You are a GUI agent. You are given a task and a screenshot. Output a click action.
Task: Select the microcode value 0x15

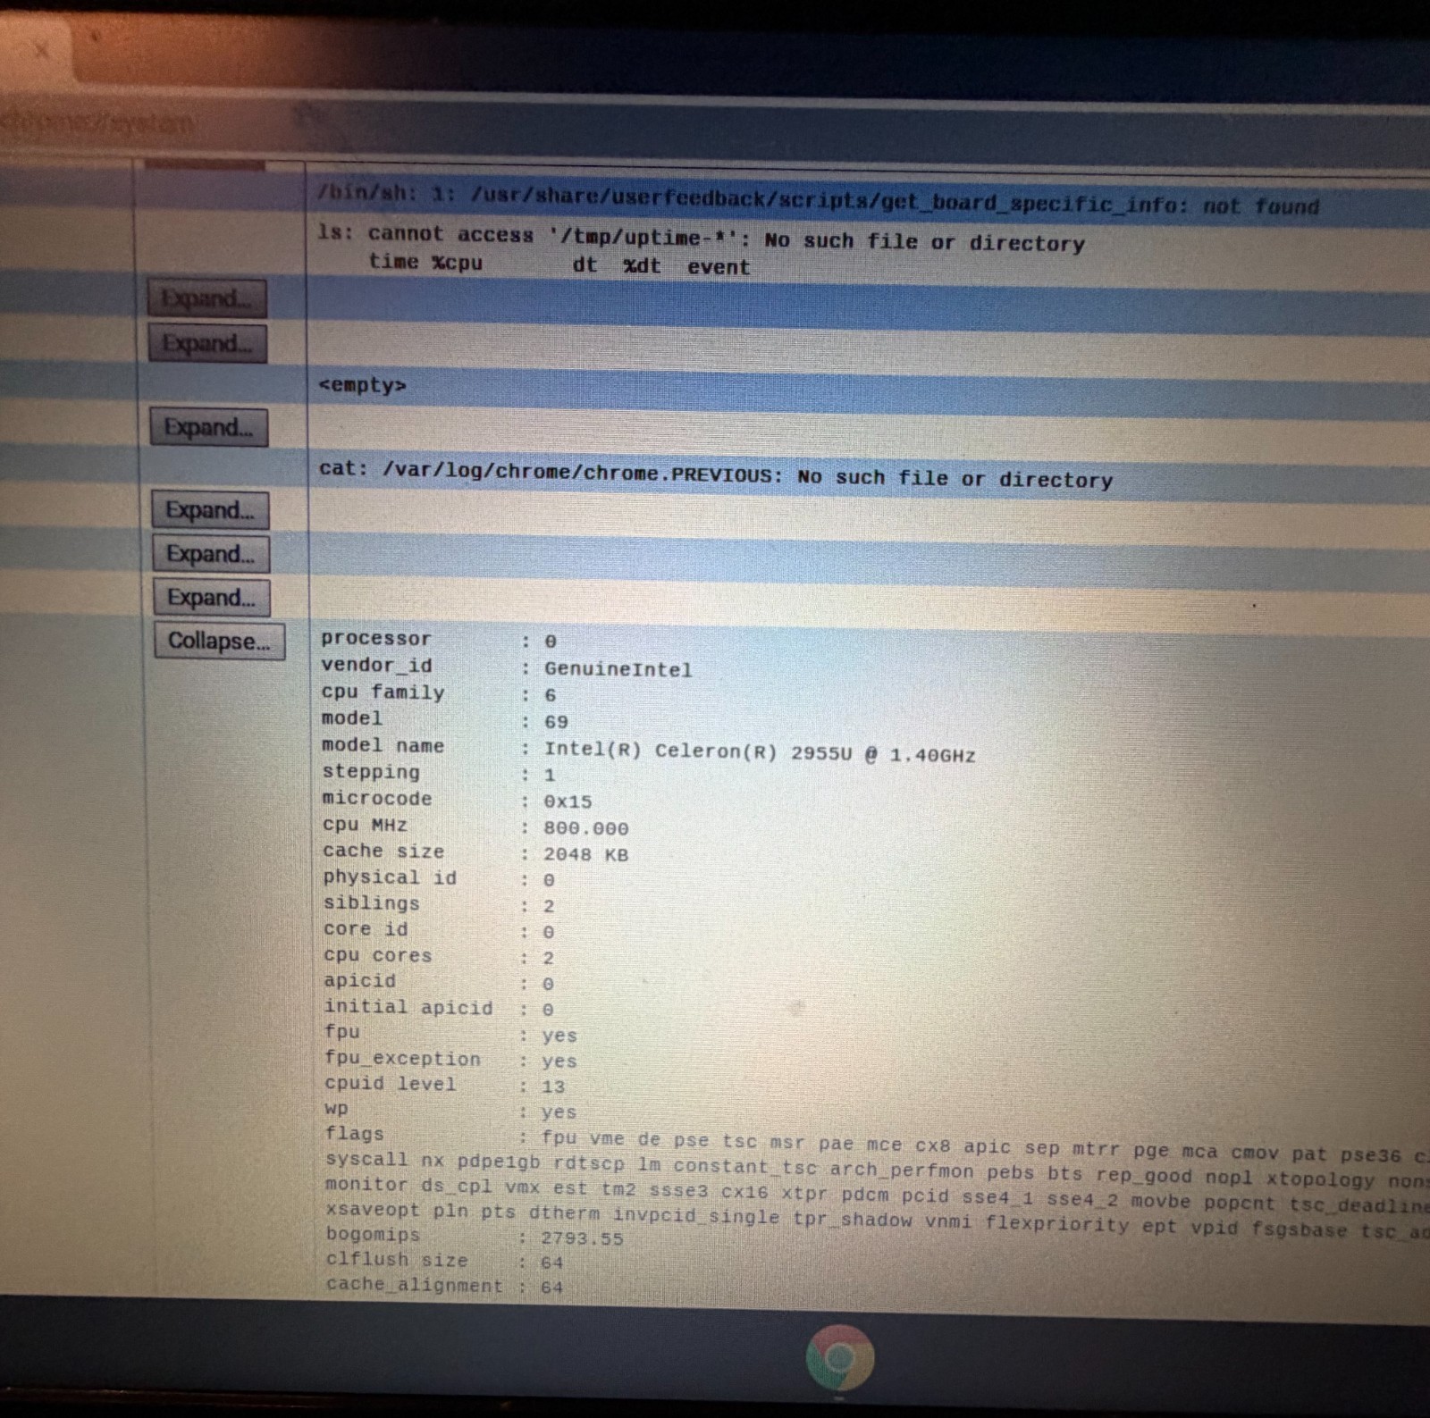tap(568, 801)
